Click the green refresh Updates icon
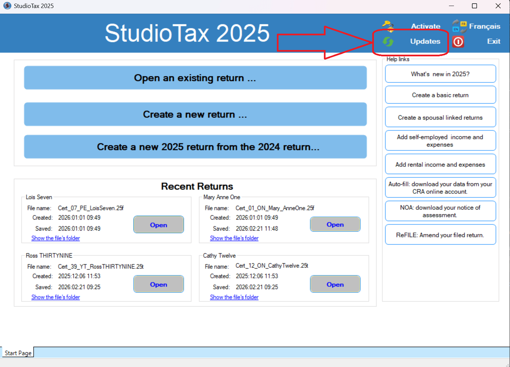This screenshot has height=367, width=510. click(x=388, y=41)
